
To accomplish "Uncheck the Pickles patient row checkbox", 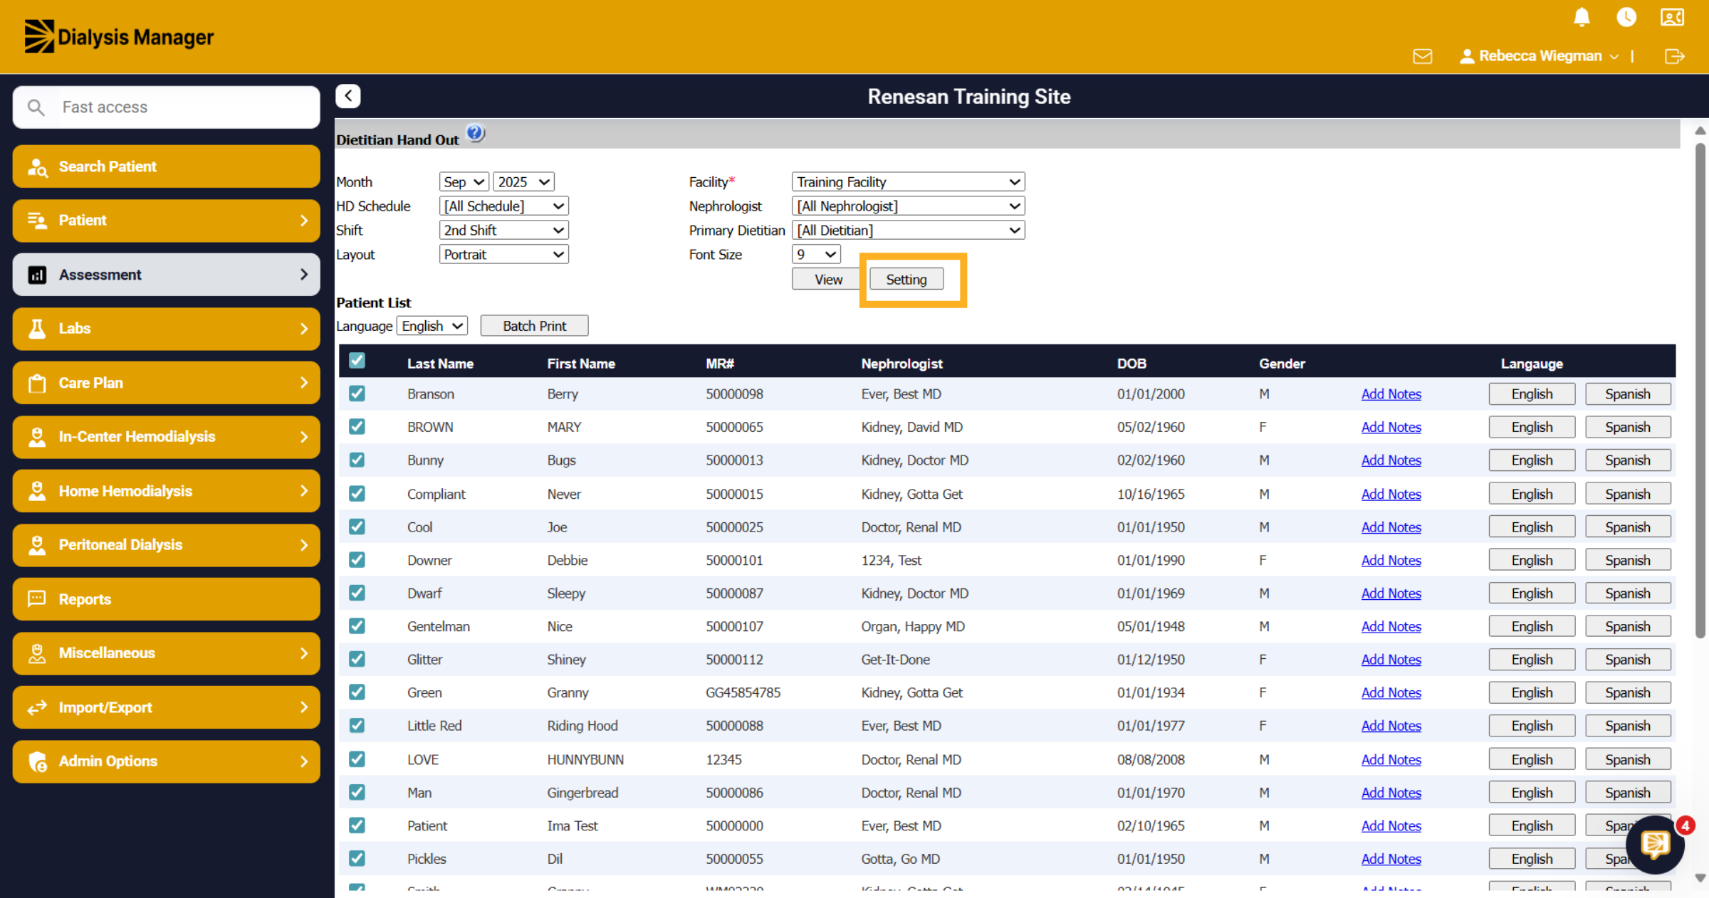I will pyautogui.click(x=357, y=859).
